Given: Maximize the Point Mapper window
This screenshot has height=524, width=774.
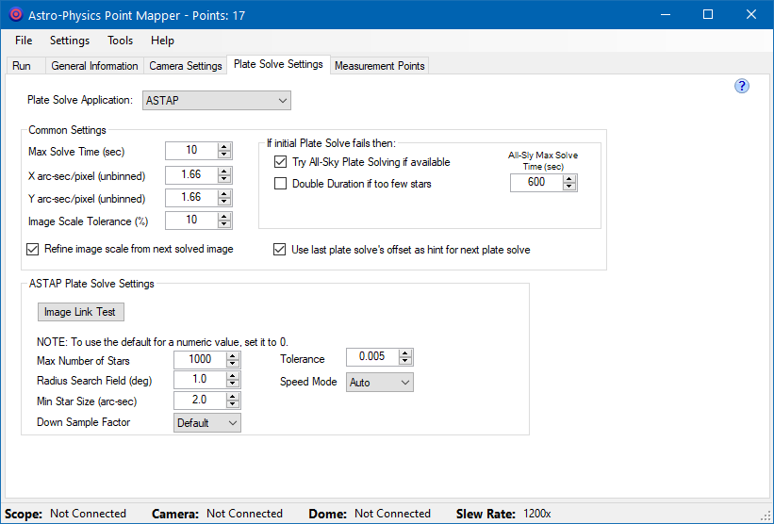Looking at the screenshot, I should pos(708,14).
